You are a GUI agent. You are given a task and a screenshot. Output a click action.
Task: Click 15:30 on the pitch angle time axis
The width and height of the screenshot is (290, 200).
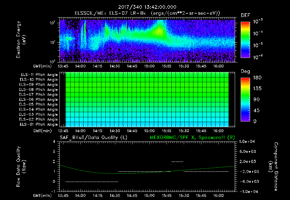[184, 131]
